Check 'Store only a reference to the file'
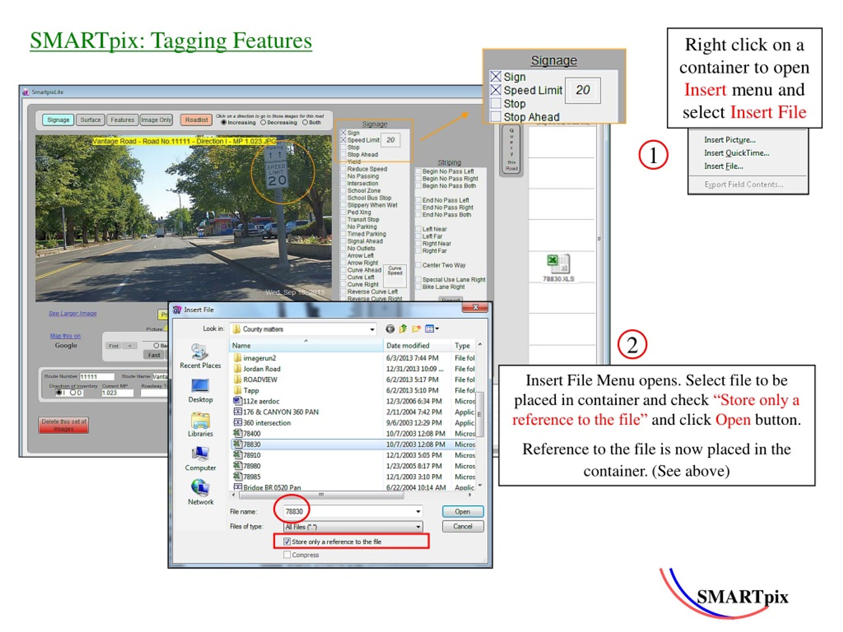 click(287, 542)
